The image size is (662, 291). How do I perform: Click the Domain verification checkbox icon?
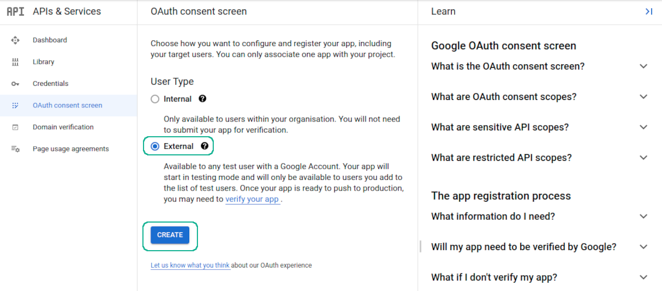pos(16,127)
